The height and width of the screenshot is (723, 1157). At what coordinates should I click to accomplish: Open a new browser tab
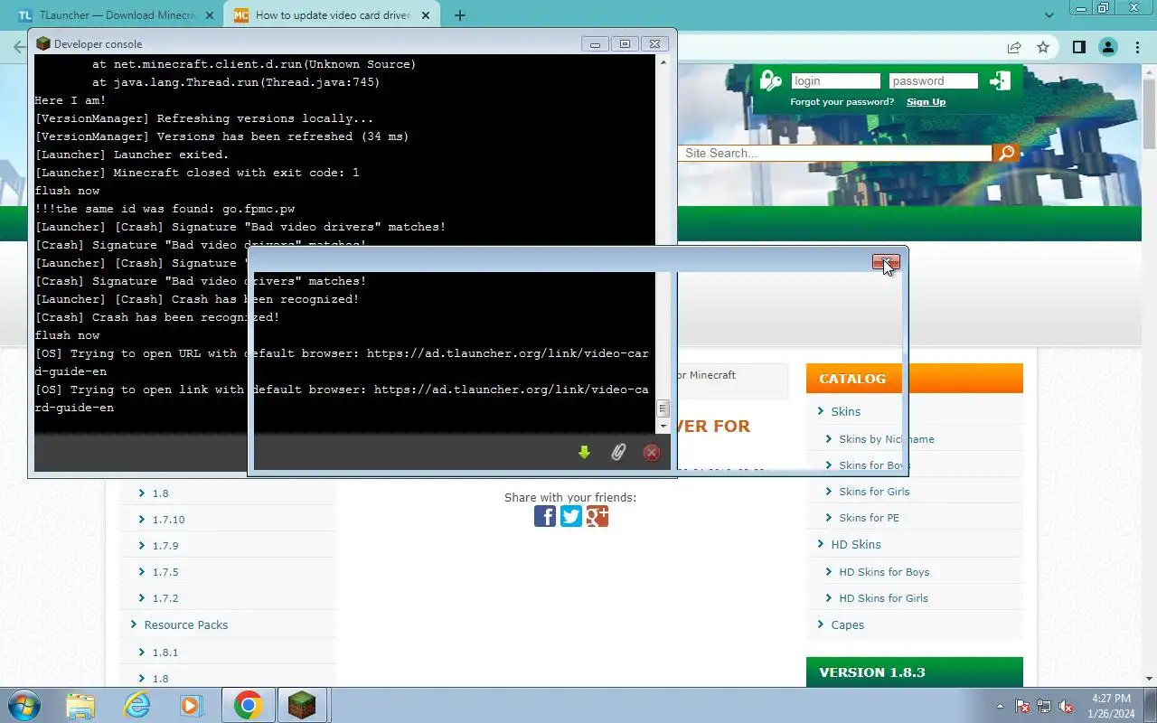[x=459, y=15]
